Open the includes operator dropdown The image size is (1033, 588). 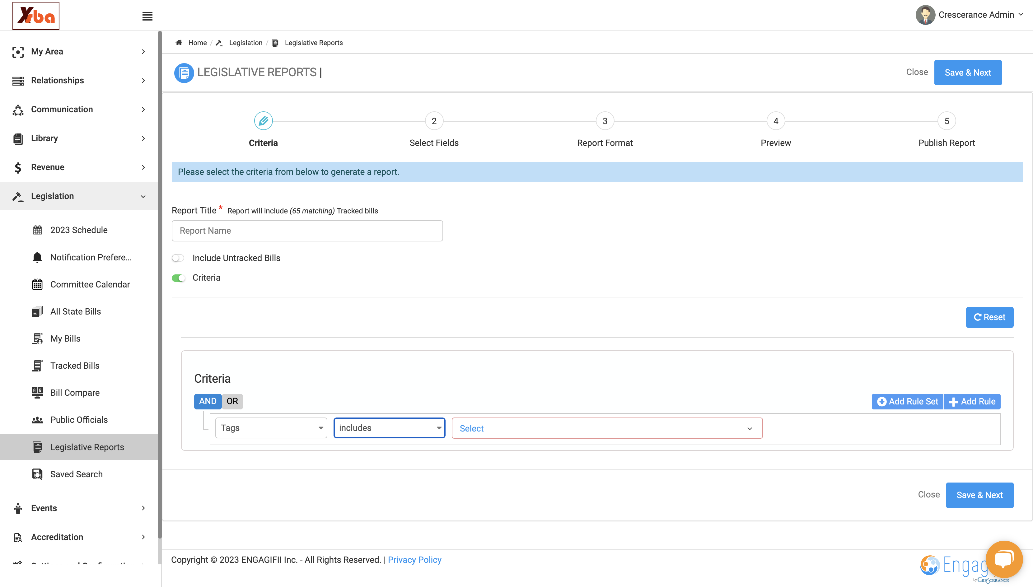click(x=389, y=428)
